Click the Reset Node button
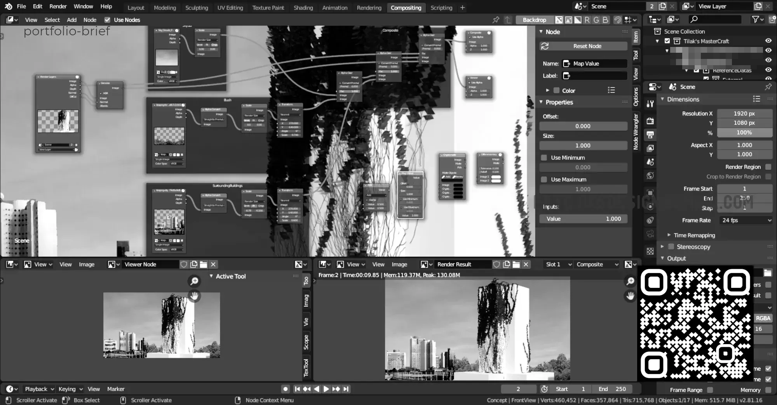The width and height of the screenshot is (777, 405). [x=587, y=46]
